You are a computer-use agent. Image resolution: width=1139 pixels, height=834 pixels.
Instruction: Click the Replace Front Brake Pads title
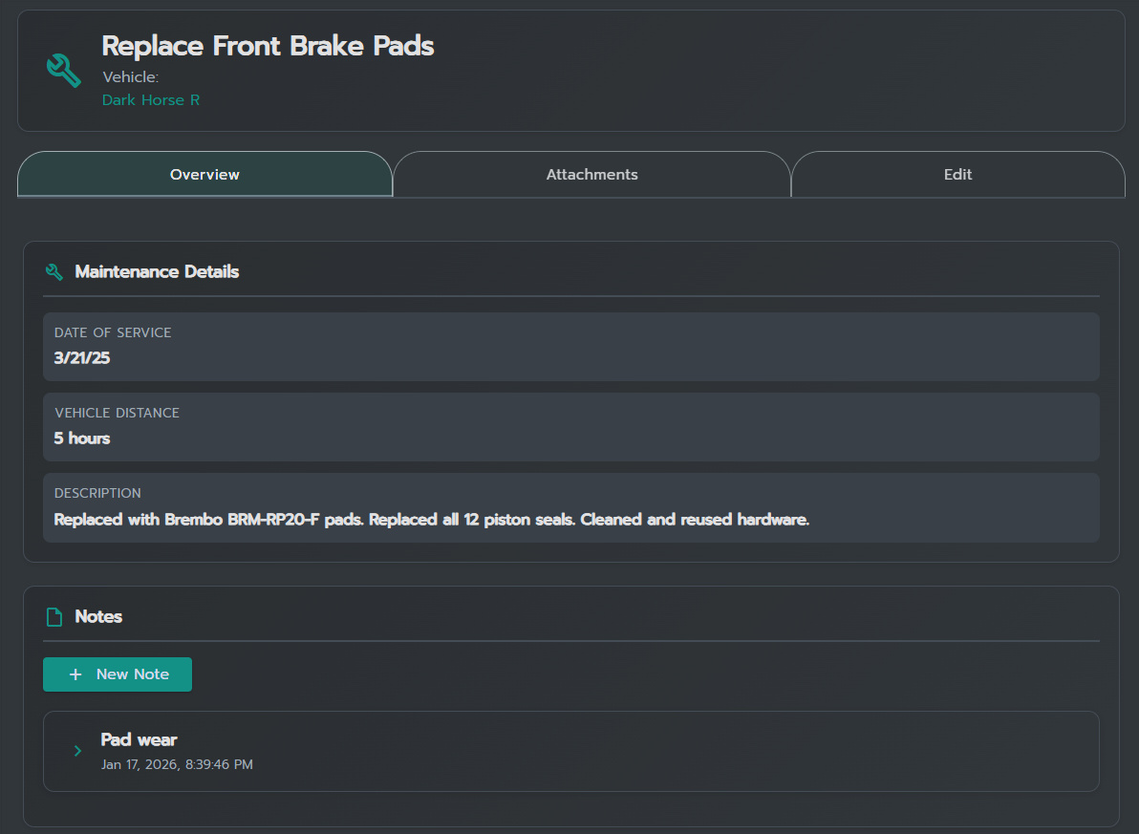point(268,46)
